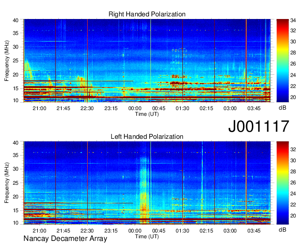This screenshot has height=244, width=301.
Task: Click the Right Handed Polarization title
Action: (x=147, y=14)
